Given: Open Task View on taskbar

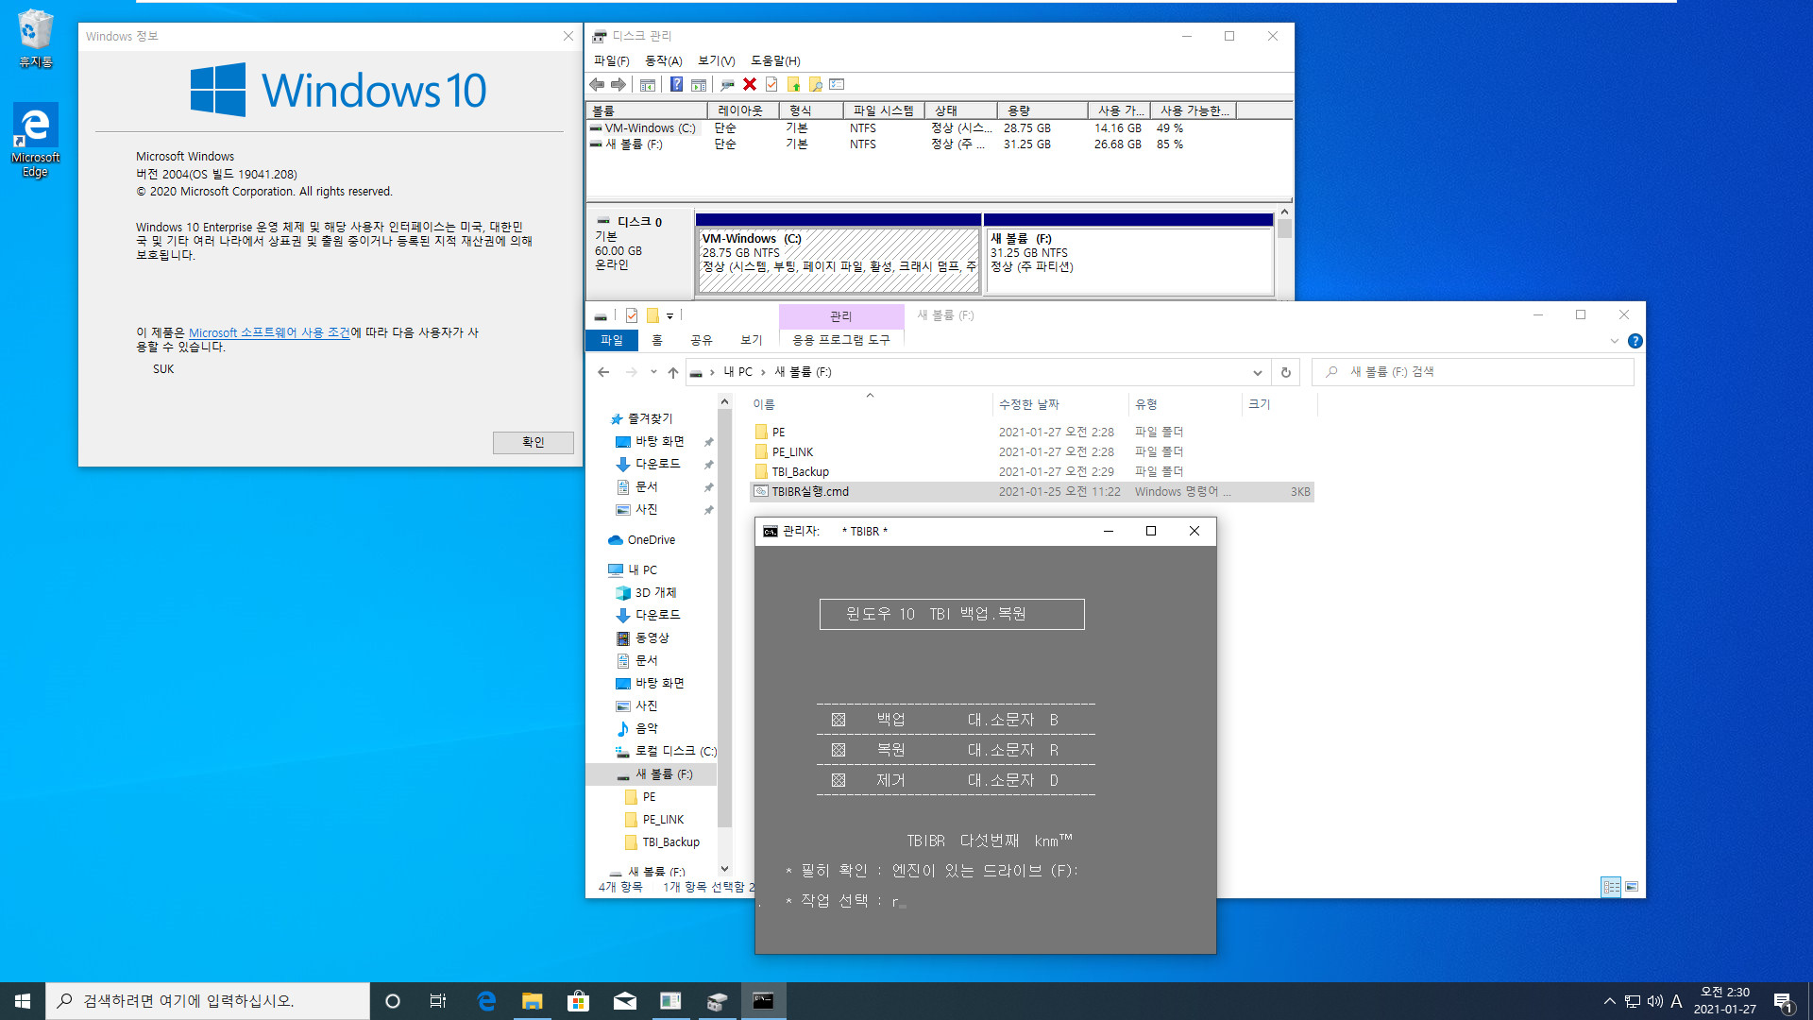Looking at the screenshot, I should (x=438, y=1001).
